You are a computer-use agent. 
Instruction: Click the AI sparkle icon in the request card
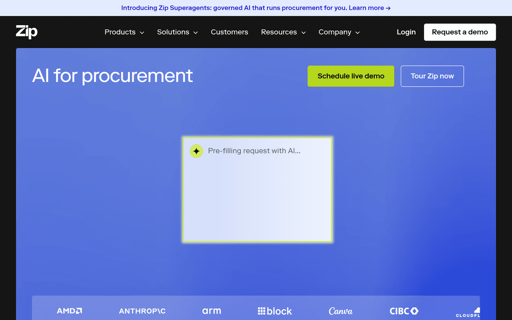point(196,151)
